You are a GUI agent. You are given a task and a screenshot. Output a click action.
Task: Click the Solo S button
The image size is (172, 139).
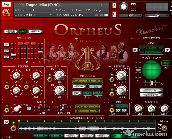pos(114,6)
